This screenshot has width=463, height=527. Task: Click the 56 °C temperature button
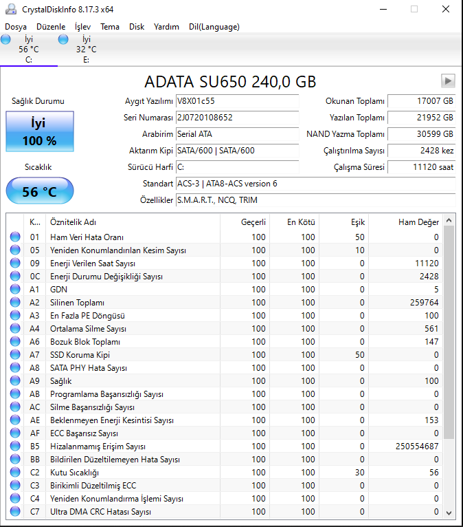tap(40, 191)
